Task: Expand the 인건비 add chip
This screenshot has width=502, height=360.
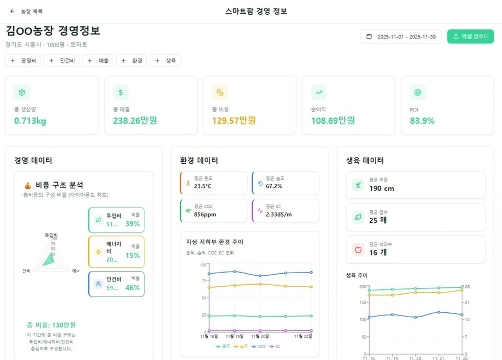Action: (x=62, y=61)
